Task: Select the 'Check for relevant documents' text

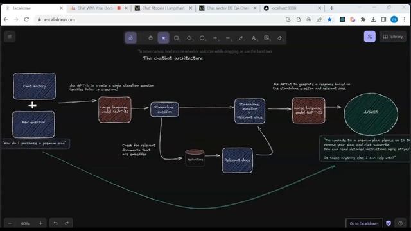Action: 139,150
